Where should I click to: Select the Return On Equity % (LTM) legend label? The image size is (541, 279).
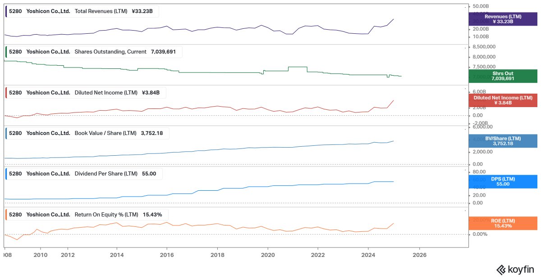pos(106,214)
